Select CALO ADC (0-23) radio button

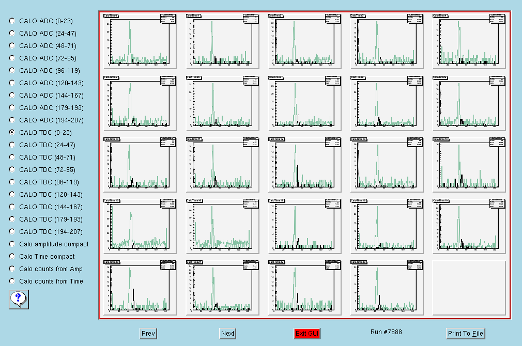[12, 21]
